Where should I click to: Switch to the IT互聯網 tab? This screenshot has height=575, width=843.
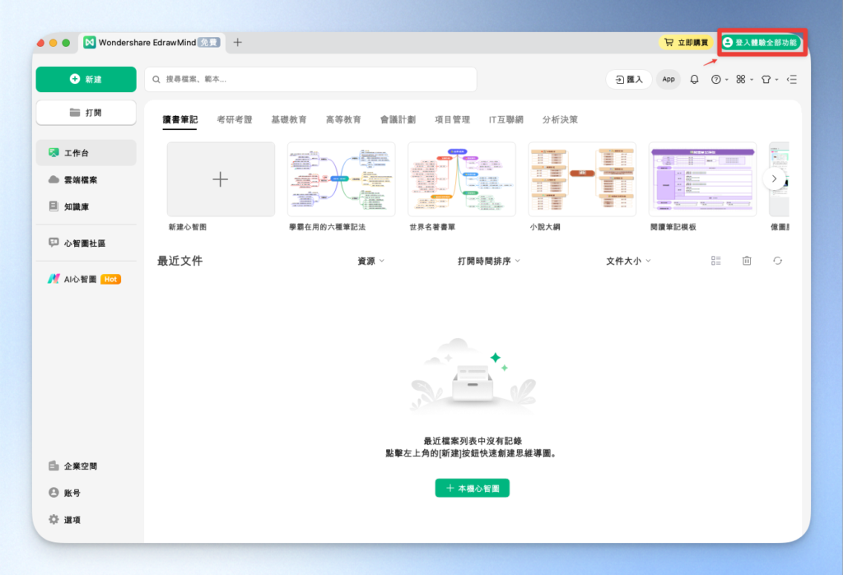coord(506,119)
